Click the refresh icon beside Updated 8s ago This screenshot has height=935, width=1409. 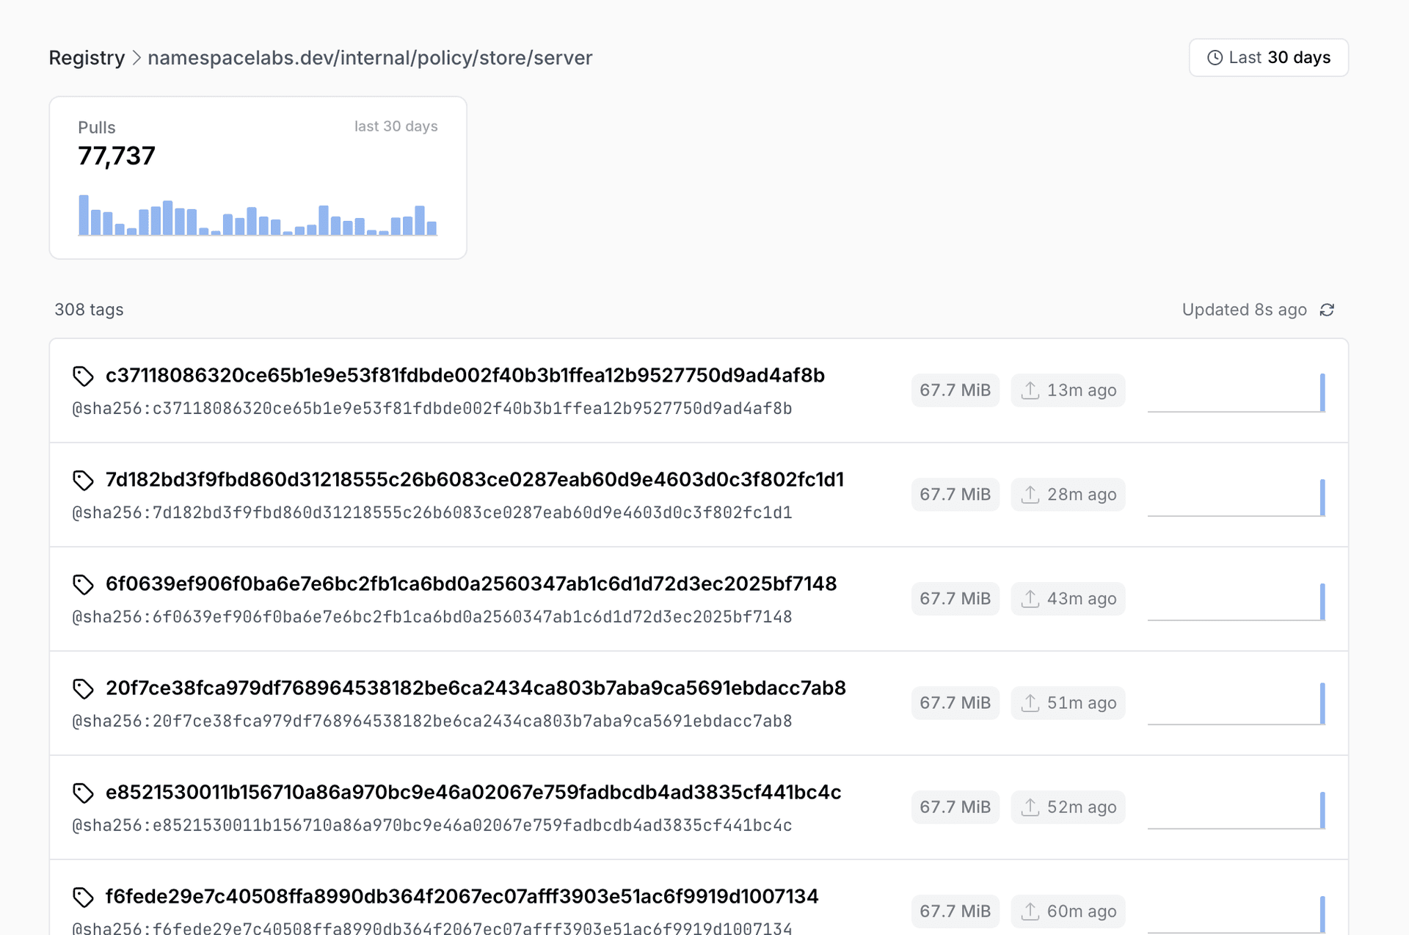pos(1327,310)
